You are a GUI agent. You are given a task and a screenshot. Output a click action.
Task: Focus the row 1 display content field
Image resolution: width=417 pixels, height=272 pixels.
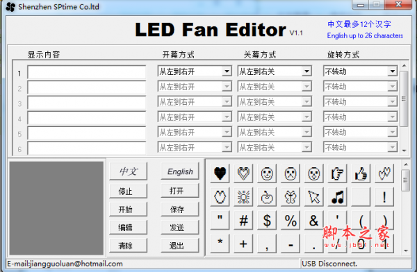[87, 72]
